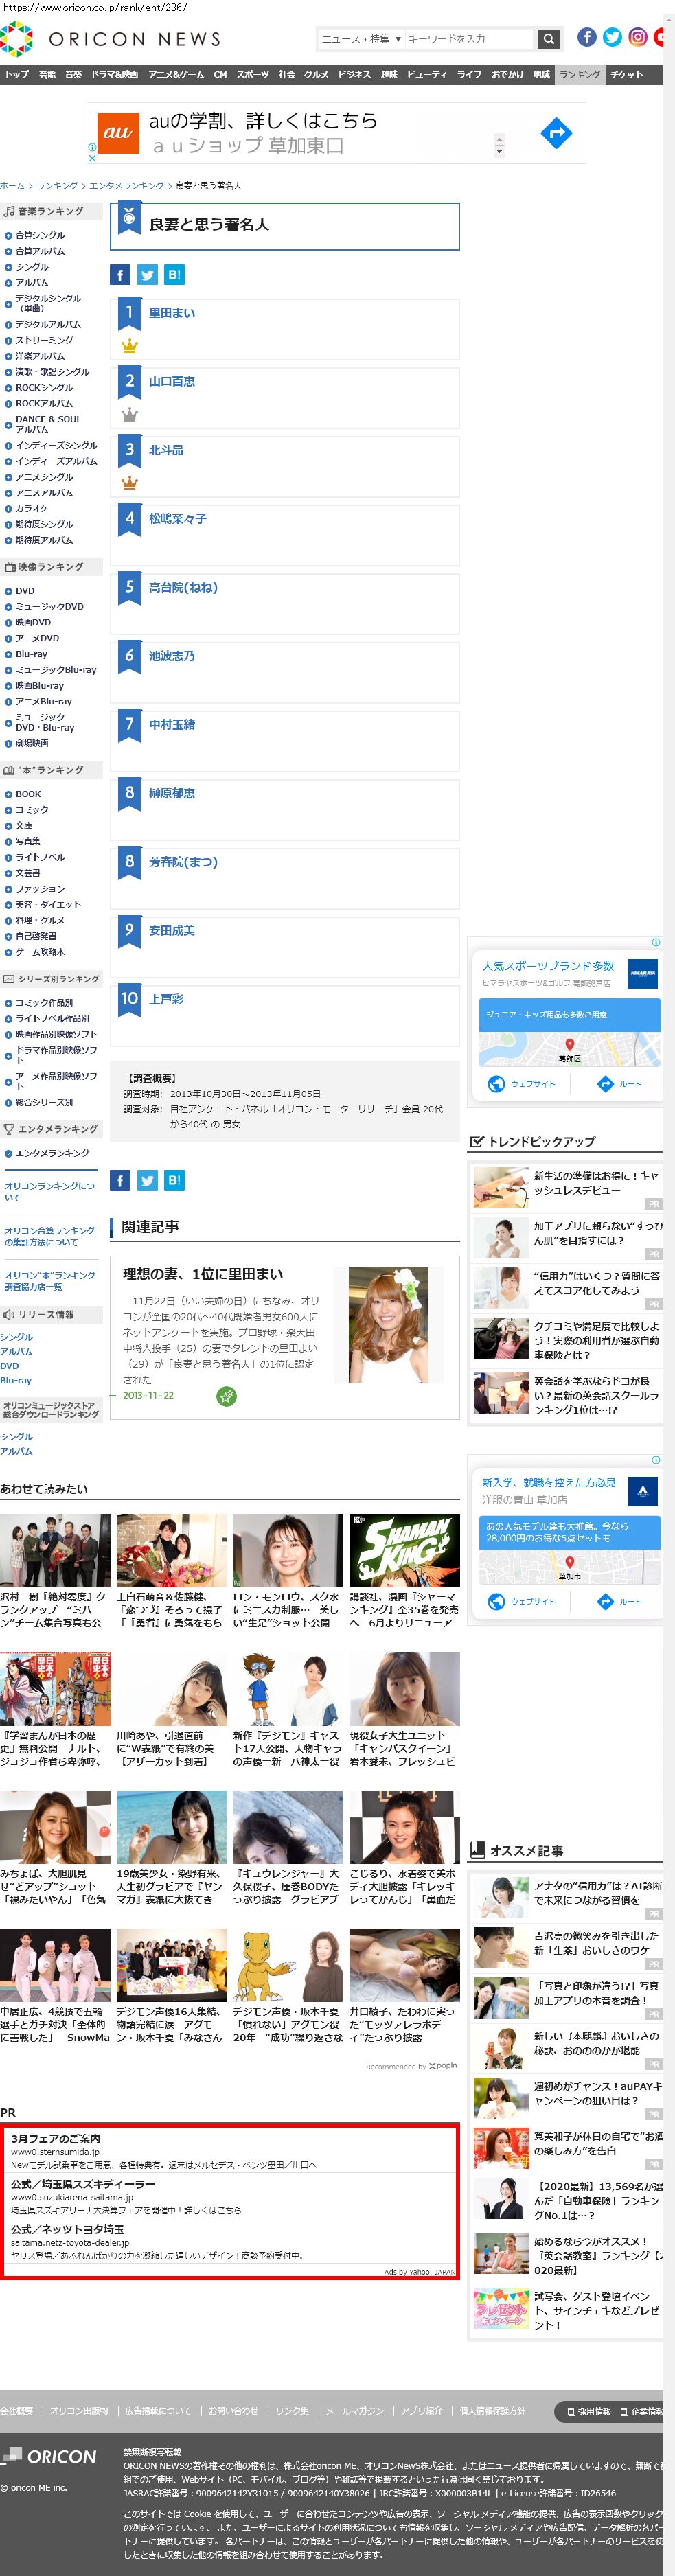Open the Instagram icon in the header
Image resolution: width=675 pixels, height=2576 pixels.
pos(637,38)
